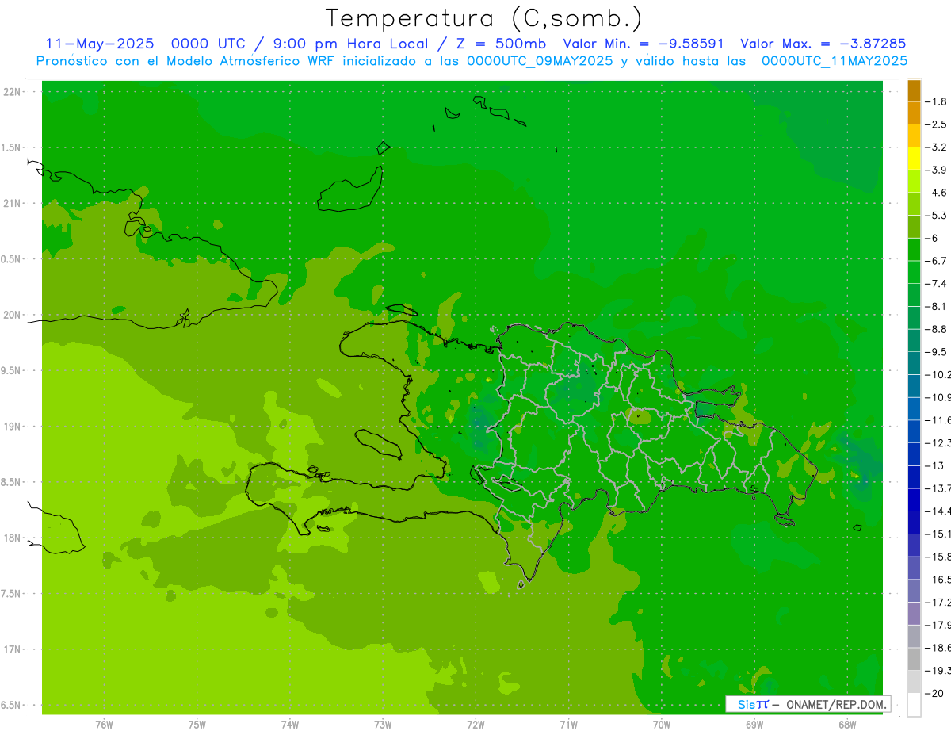Viewport: 951px width, 735px height.
Task: Click the '-9.5' colorbar label
Action: click(x=937, y=352)
